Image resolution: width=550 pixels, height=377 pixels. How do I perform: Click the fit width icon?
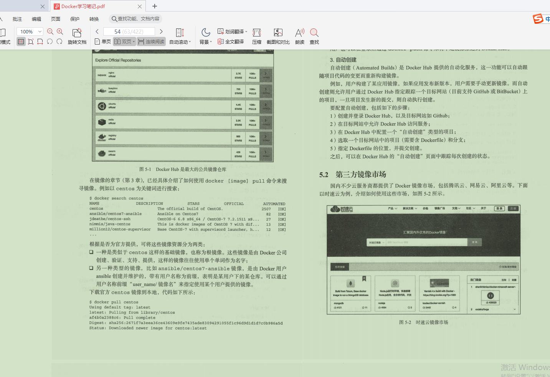tap(40, 41)
